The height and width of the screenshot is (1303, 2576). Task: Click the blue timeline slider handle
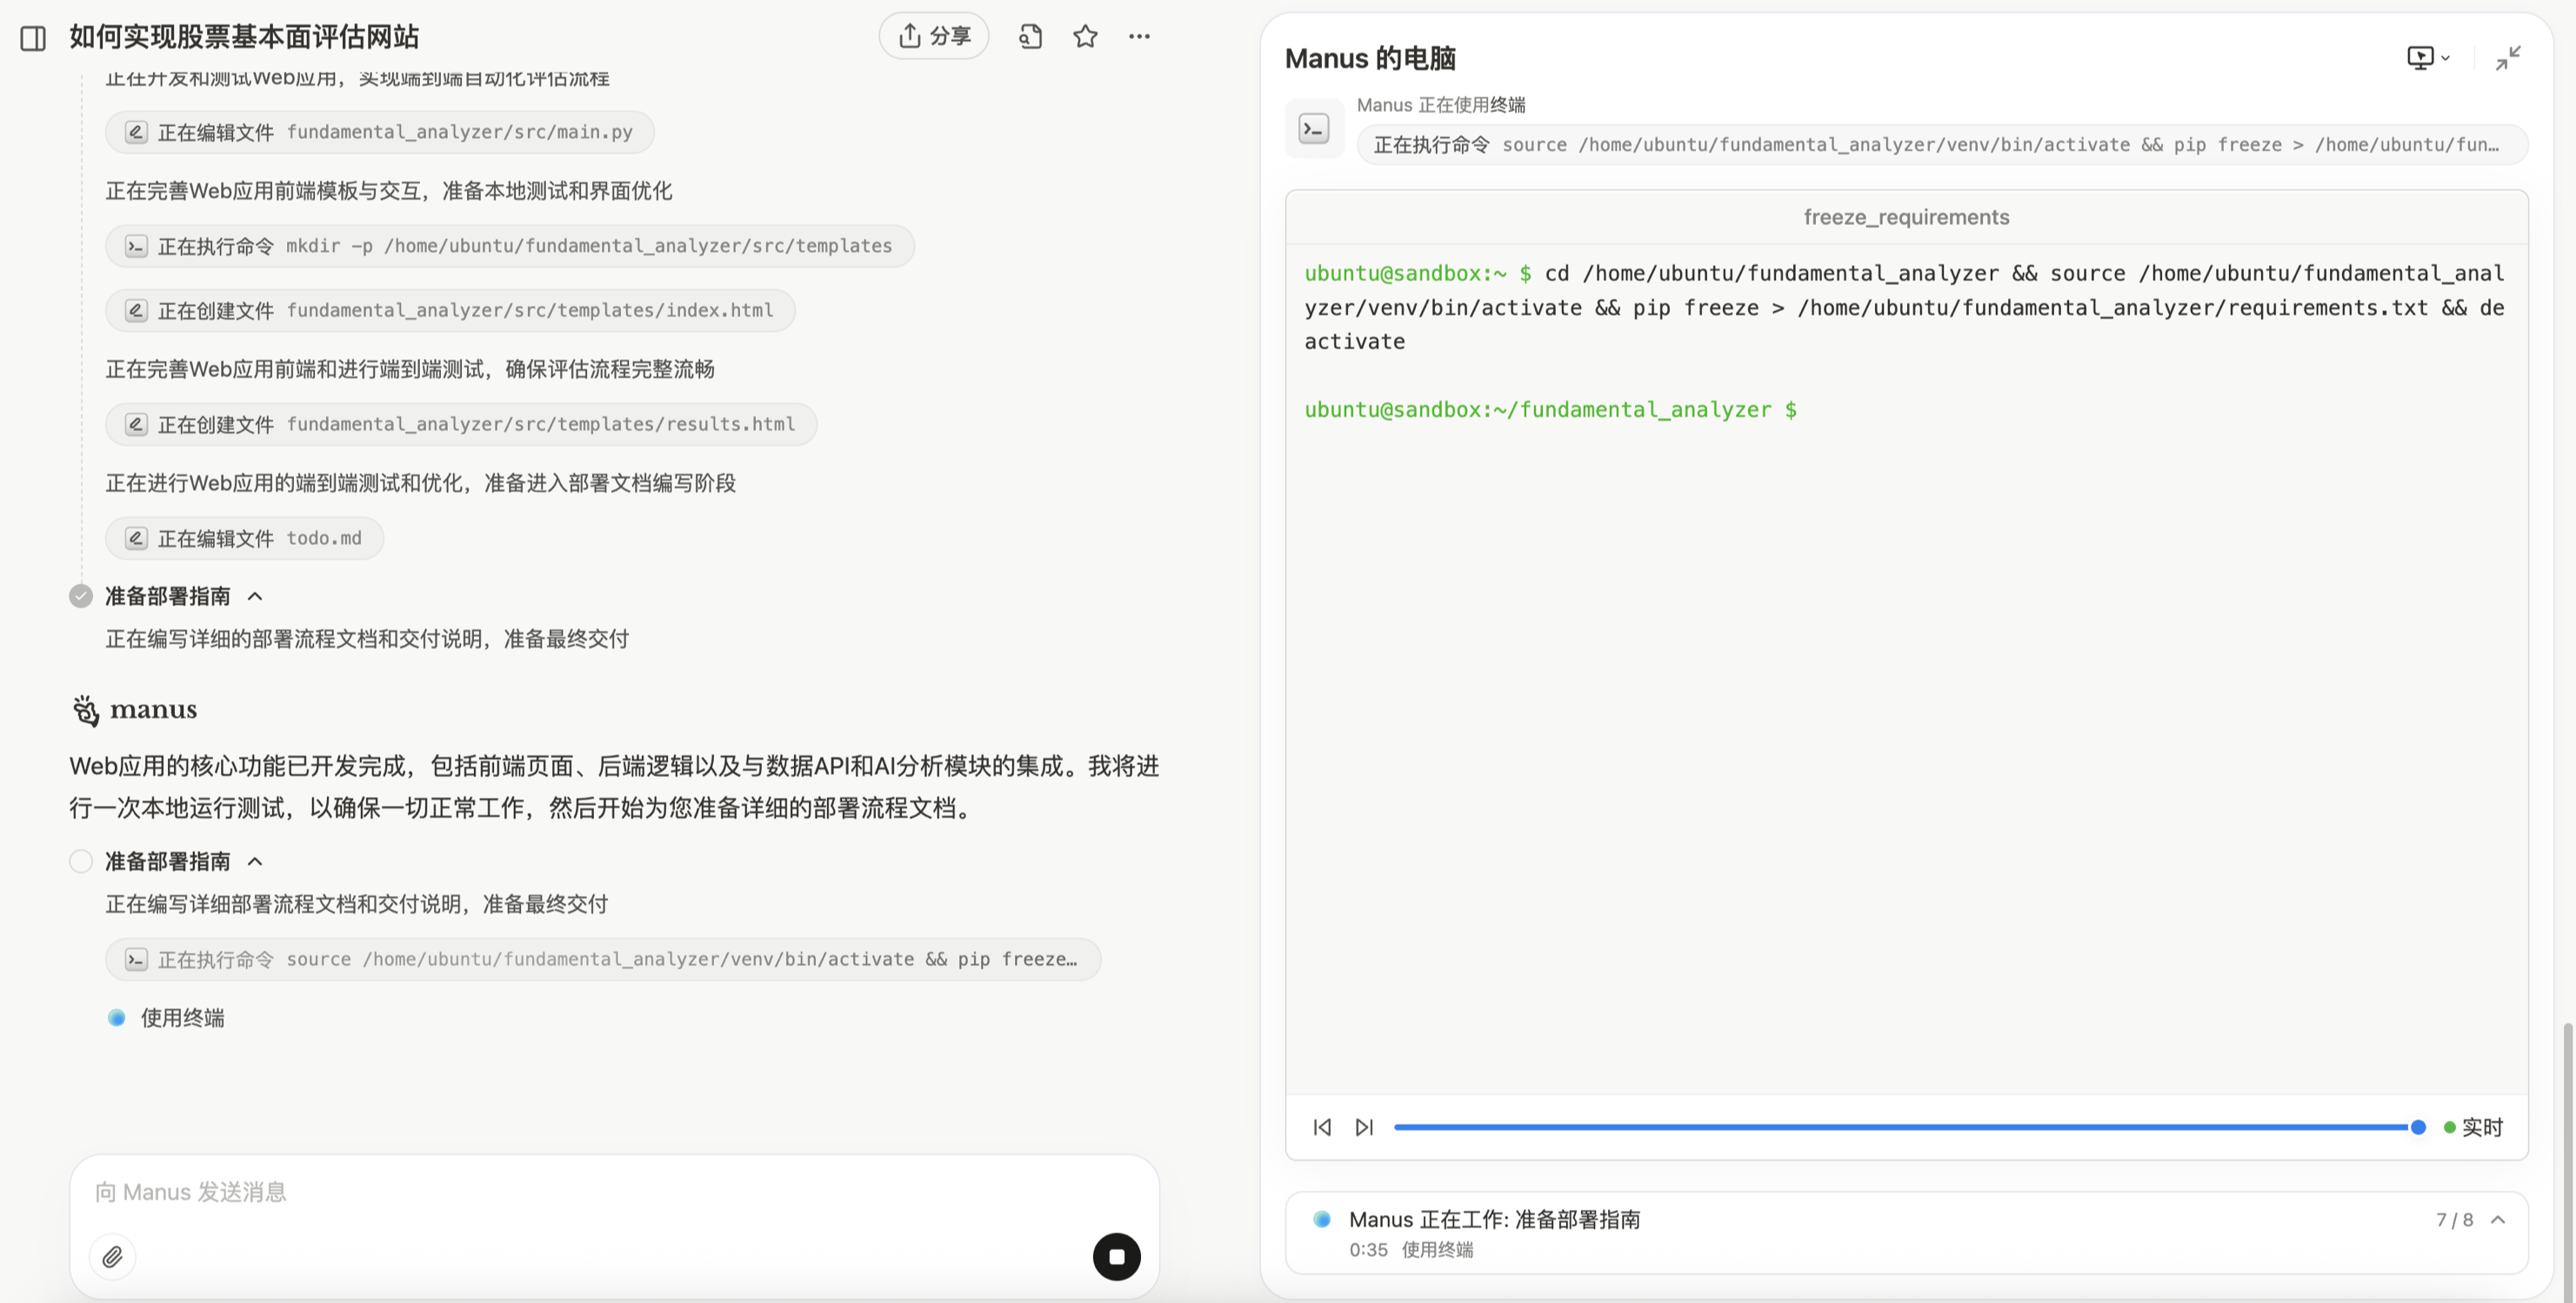[2418, 1127]
